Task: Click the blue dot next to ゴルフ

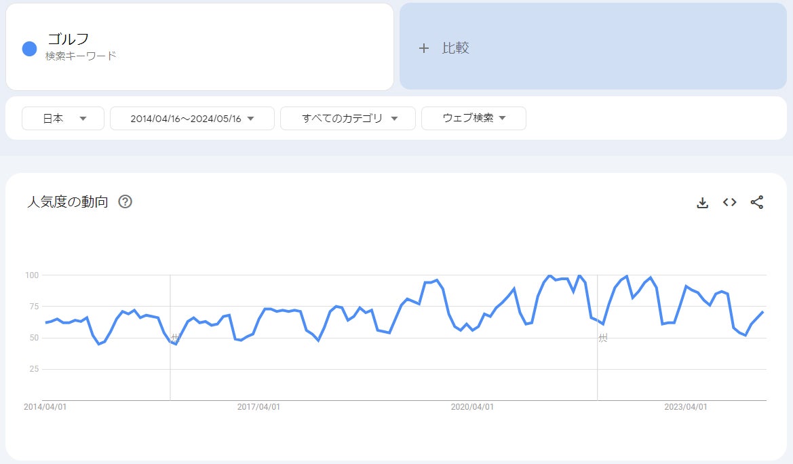Action: click(29, 49)
